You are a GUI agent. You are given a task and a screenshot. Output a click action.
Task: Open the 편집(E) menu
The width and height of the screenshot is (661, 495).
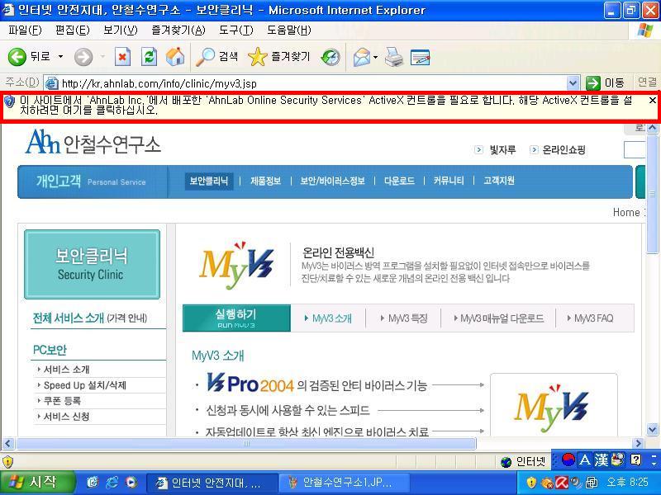pyautogui.click(x=73, y=30)
